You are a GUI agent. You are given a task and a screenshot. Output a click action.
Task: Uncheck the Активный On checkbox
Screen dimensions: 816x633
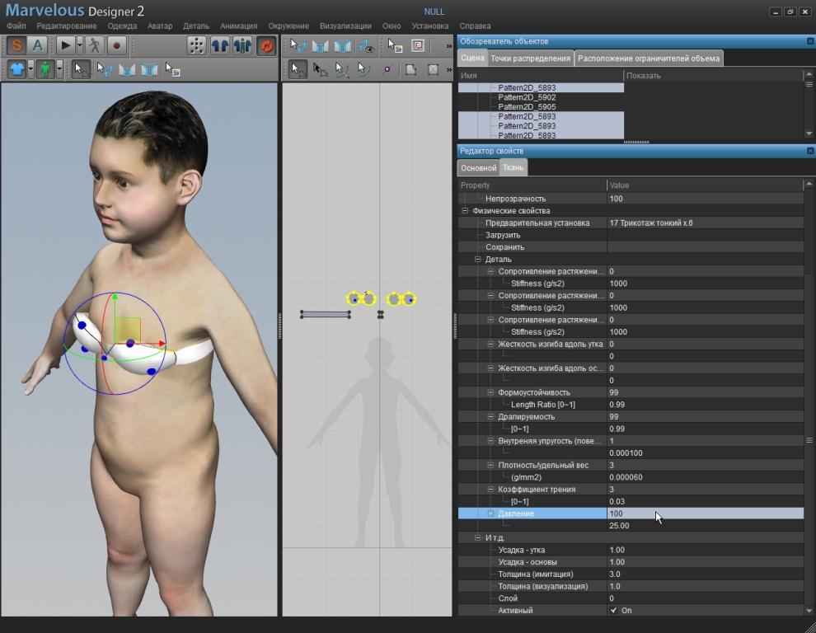click(613, 611)
